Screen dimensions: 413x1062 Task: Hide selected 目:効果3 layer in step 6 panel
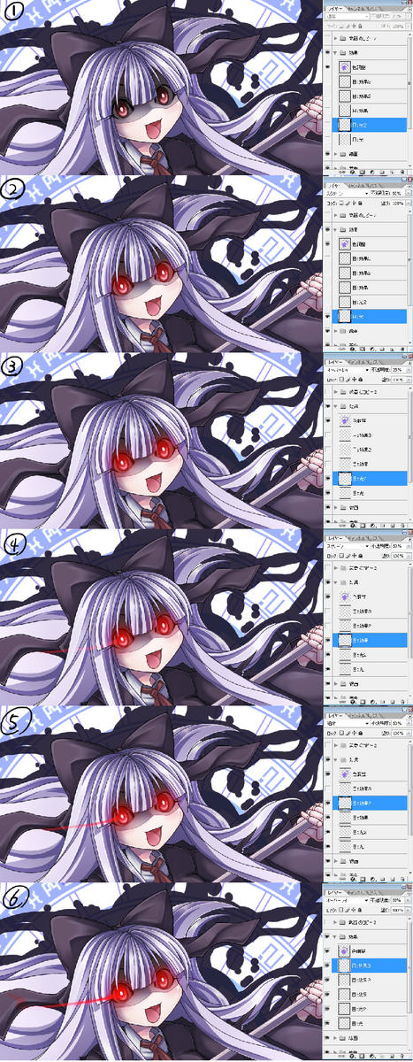pyautogui.click(x=326, y=966)
